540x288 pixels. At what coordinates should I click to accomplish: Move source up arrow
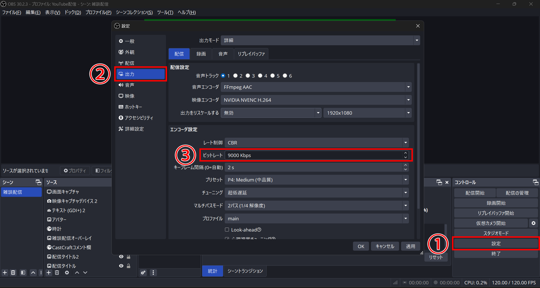(77, 273)
